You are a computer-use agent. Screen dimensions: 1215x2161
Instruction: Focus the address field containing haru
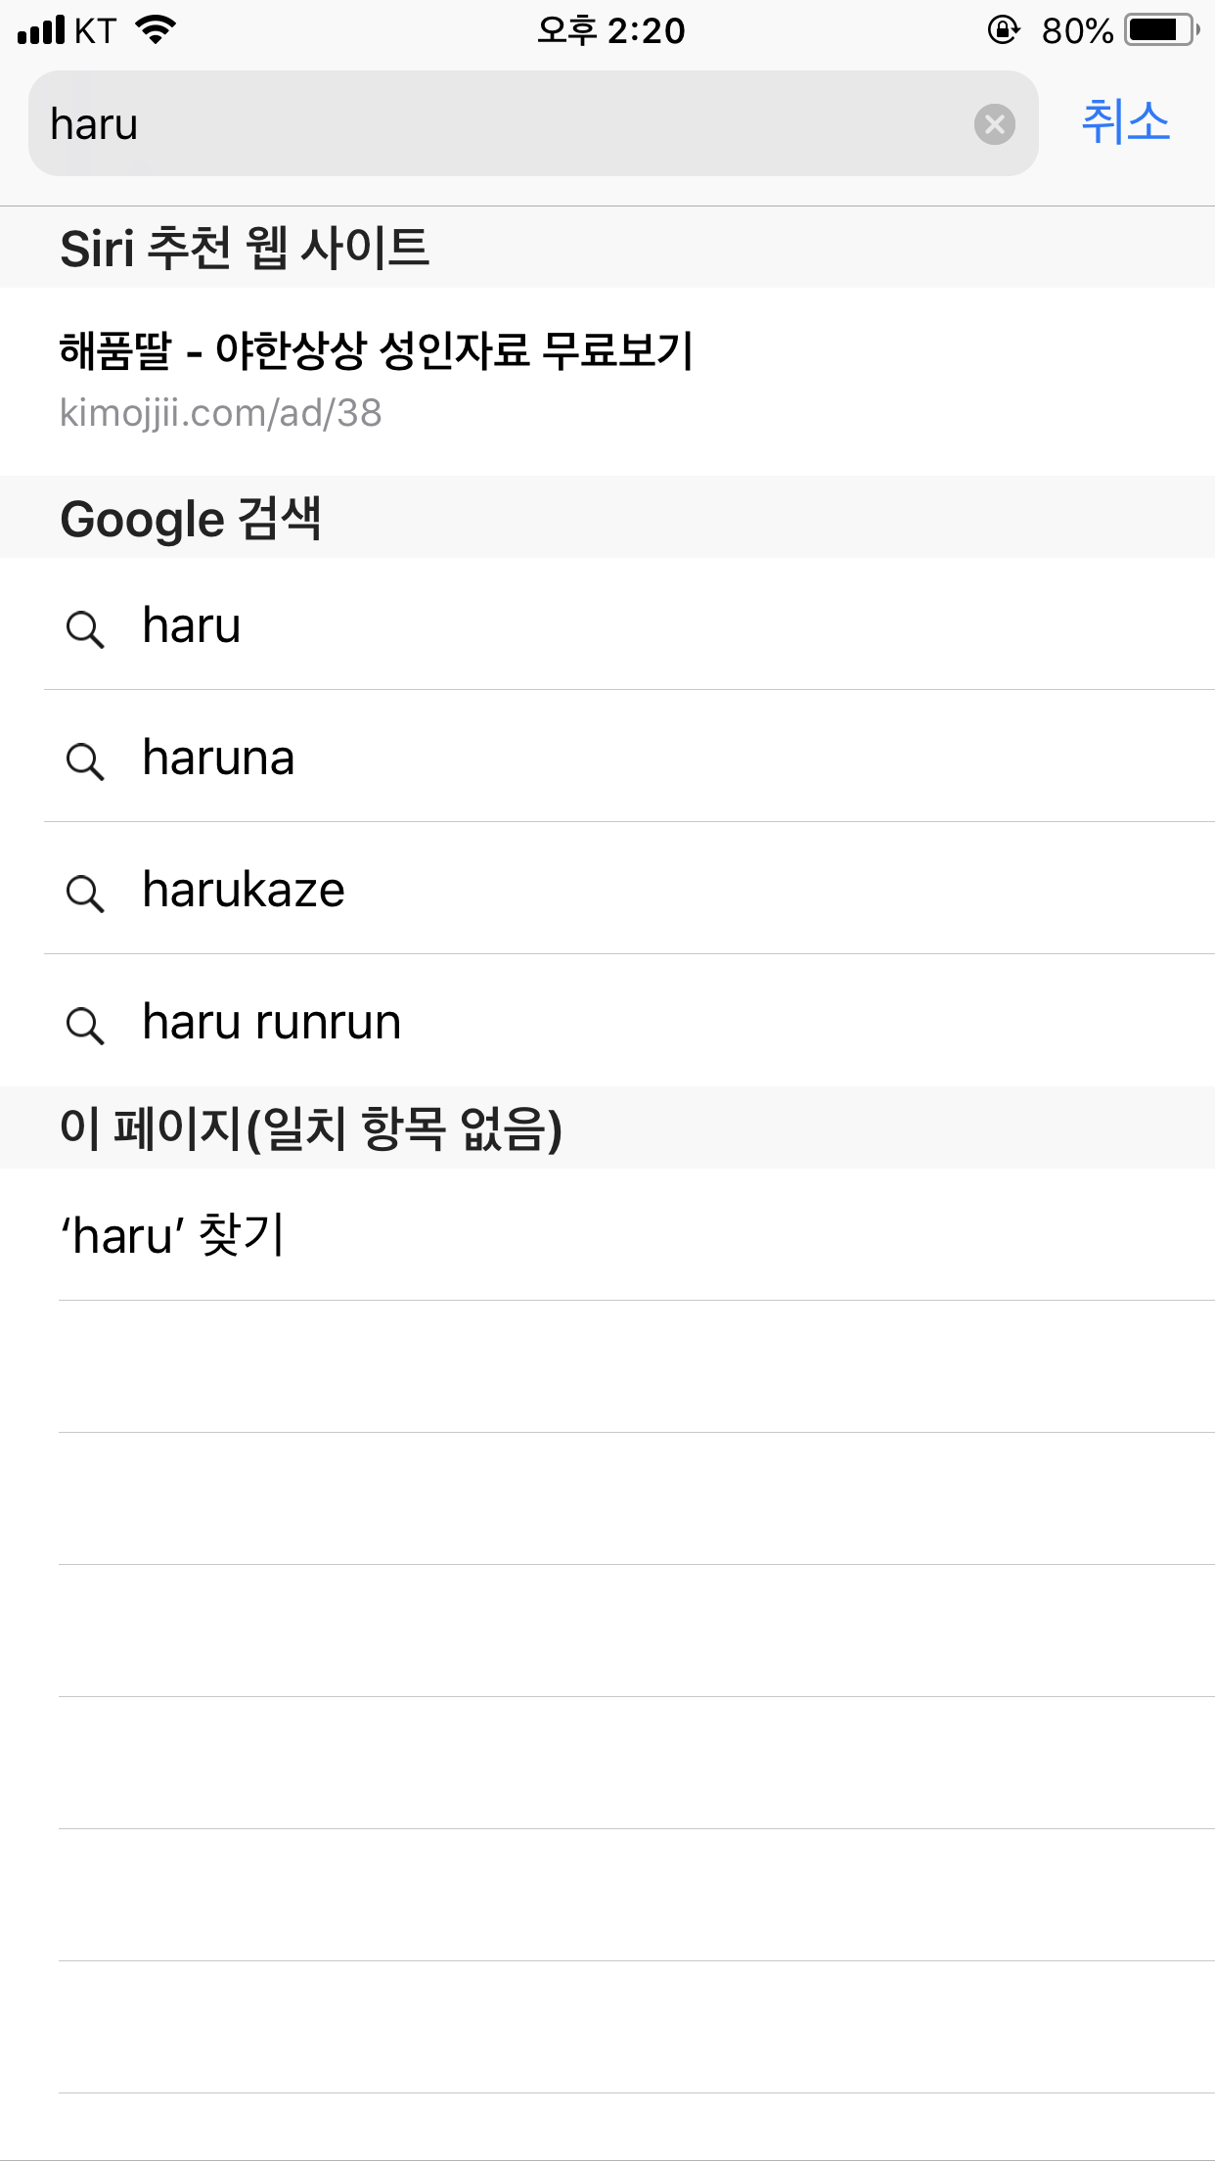click(533, 123)
